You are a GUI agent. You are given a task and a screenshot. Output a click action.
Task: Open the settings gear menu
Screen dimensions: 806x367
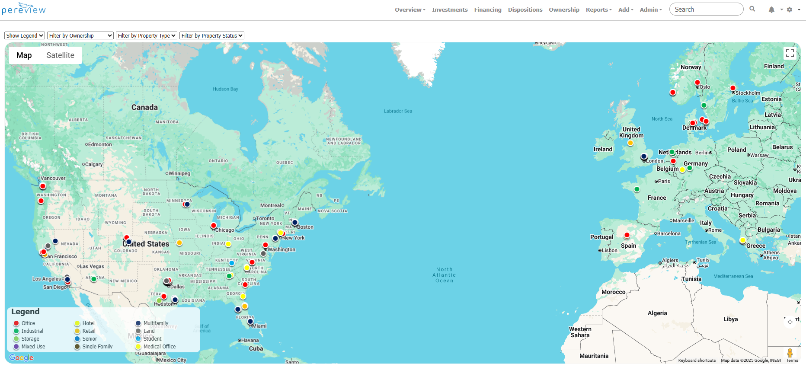(790, 10)
